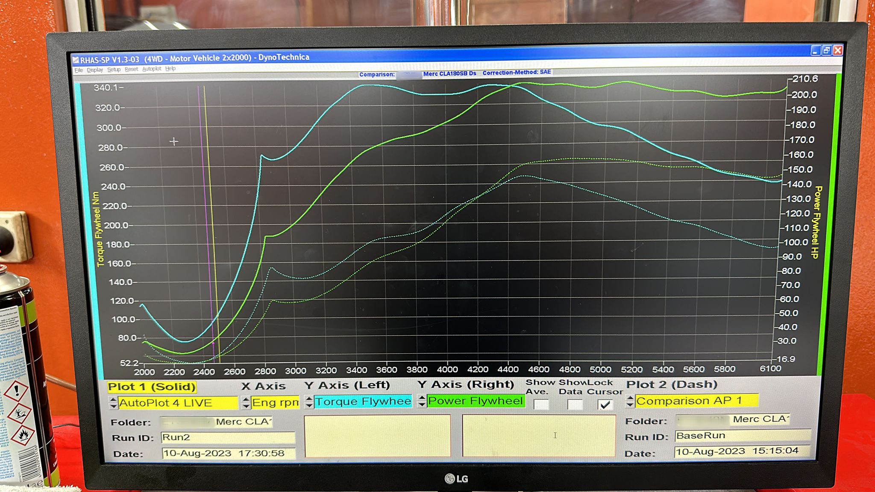Step the AutoPlot 4 LIVE plot selector
Screen dimensions: 875x492
click(113, 403)
